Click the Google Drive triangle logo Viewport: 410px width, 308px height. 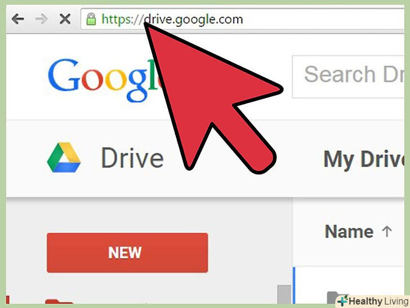(x=64, y=158)
